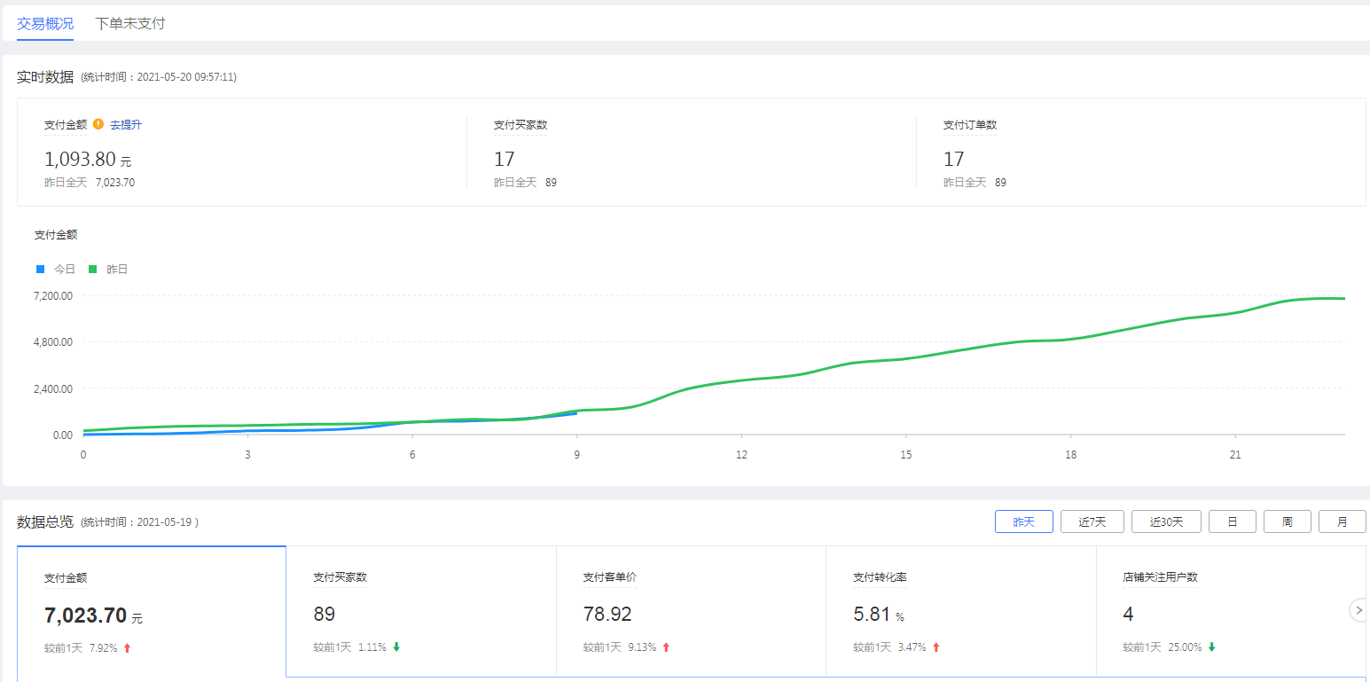
Task: Select the 支付金额 7,023.70 overview card
Action: coord(152,612)
